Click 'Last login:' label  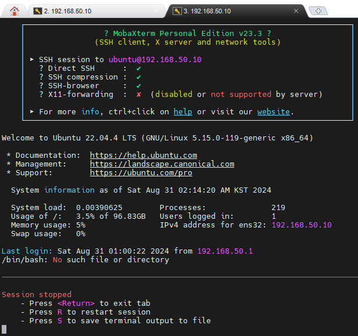coord(27,251)
